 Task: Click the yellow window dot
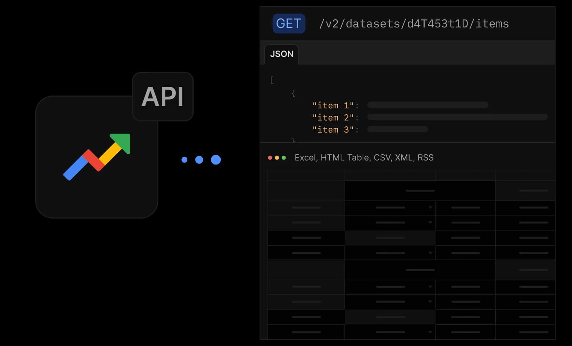tap(277, 158)
